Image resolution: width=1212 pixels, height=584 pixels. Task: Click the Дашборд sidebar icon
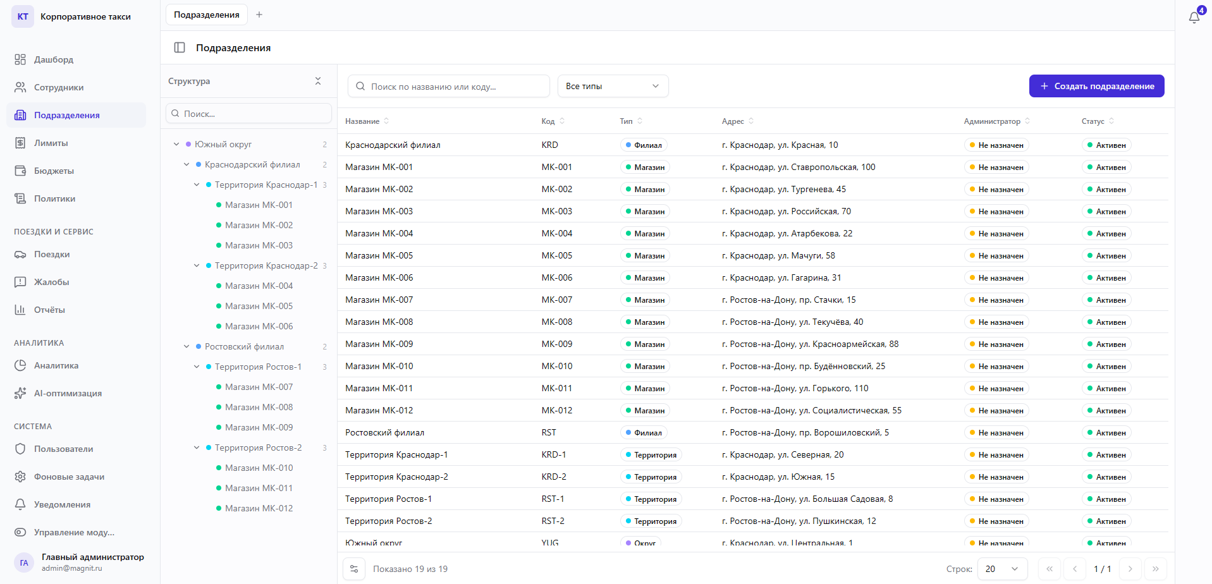pos(20,59)
